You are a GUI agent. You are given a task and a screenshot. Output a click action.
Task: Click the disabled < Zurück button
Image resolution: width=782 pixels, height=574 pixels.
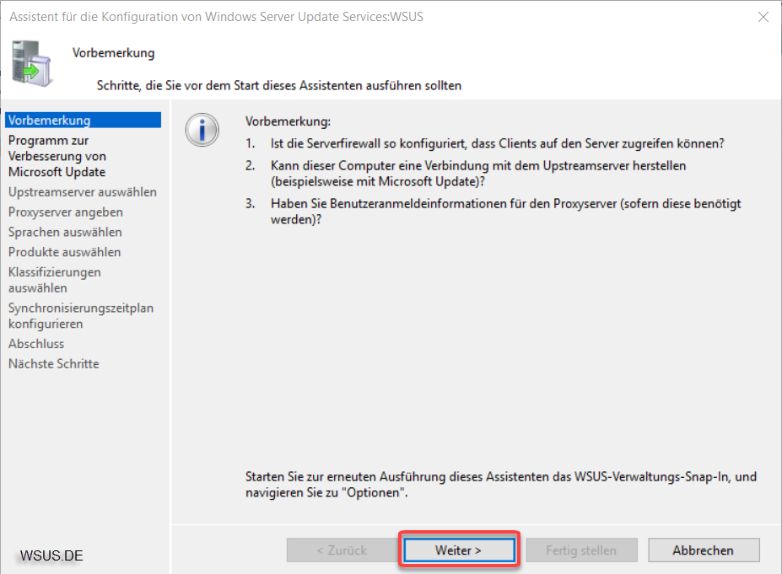[342, 550]
